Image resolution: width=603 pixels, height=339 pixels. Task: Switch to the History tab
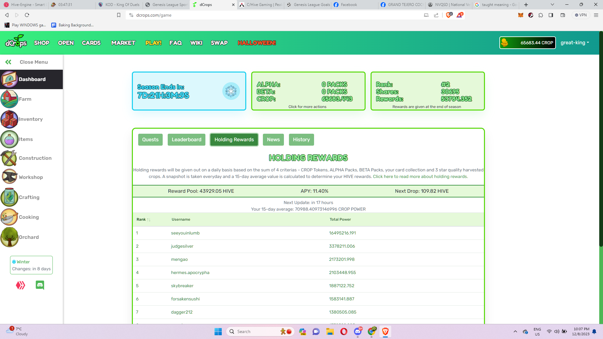(x=301, y=140)
